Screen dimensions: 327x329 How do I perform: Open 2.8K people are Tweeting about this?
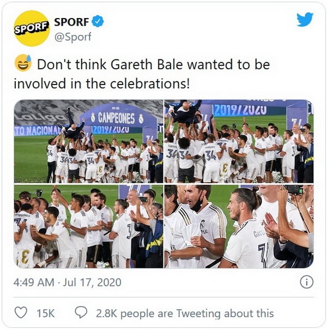(185, 313)
